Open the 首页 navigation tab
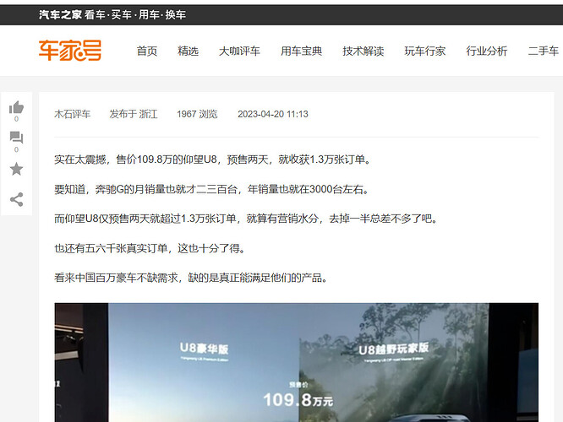The image size is (563, 422). [x=147, y=51]
